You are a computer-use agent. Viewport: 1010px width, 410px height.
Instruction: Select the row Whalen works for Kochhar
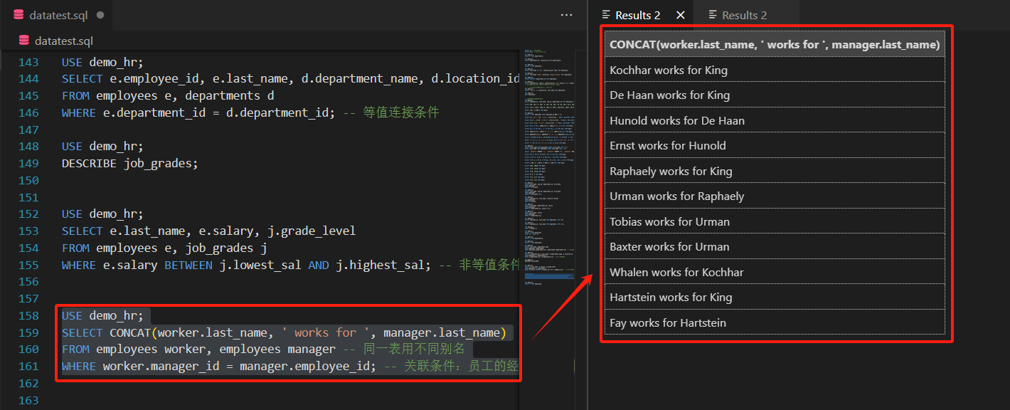tap(775, 272)
